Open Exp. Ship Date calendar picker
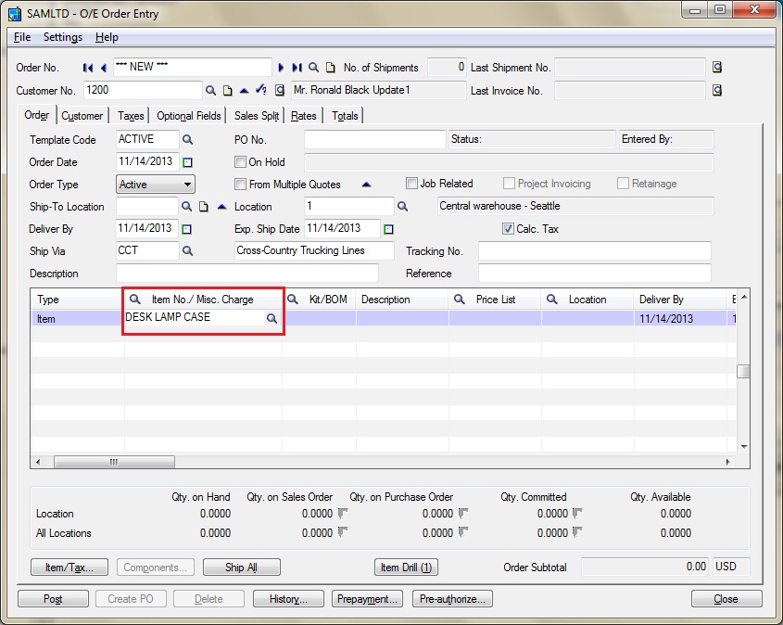Screen dimensions: 783x625 [x=388, y=229]
